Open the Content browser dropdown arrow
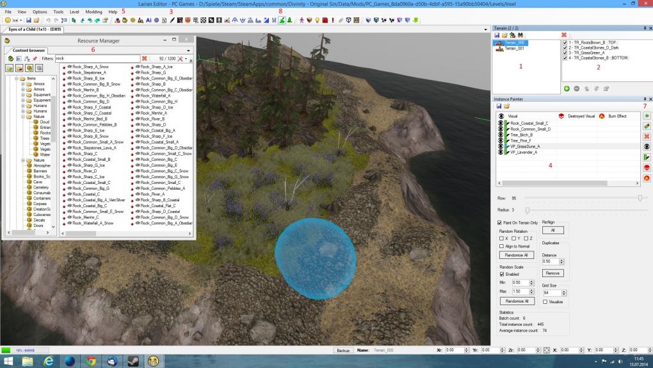 [189, 51]
